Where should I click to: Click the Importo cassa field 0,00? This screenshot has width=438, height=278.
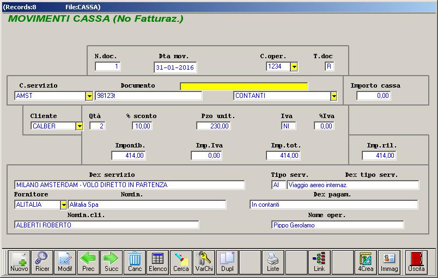(x=374, y=96)
